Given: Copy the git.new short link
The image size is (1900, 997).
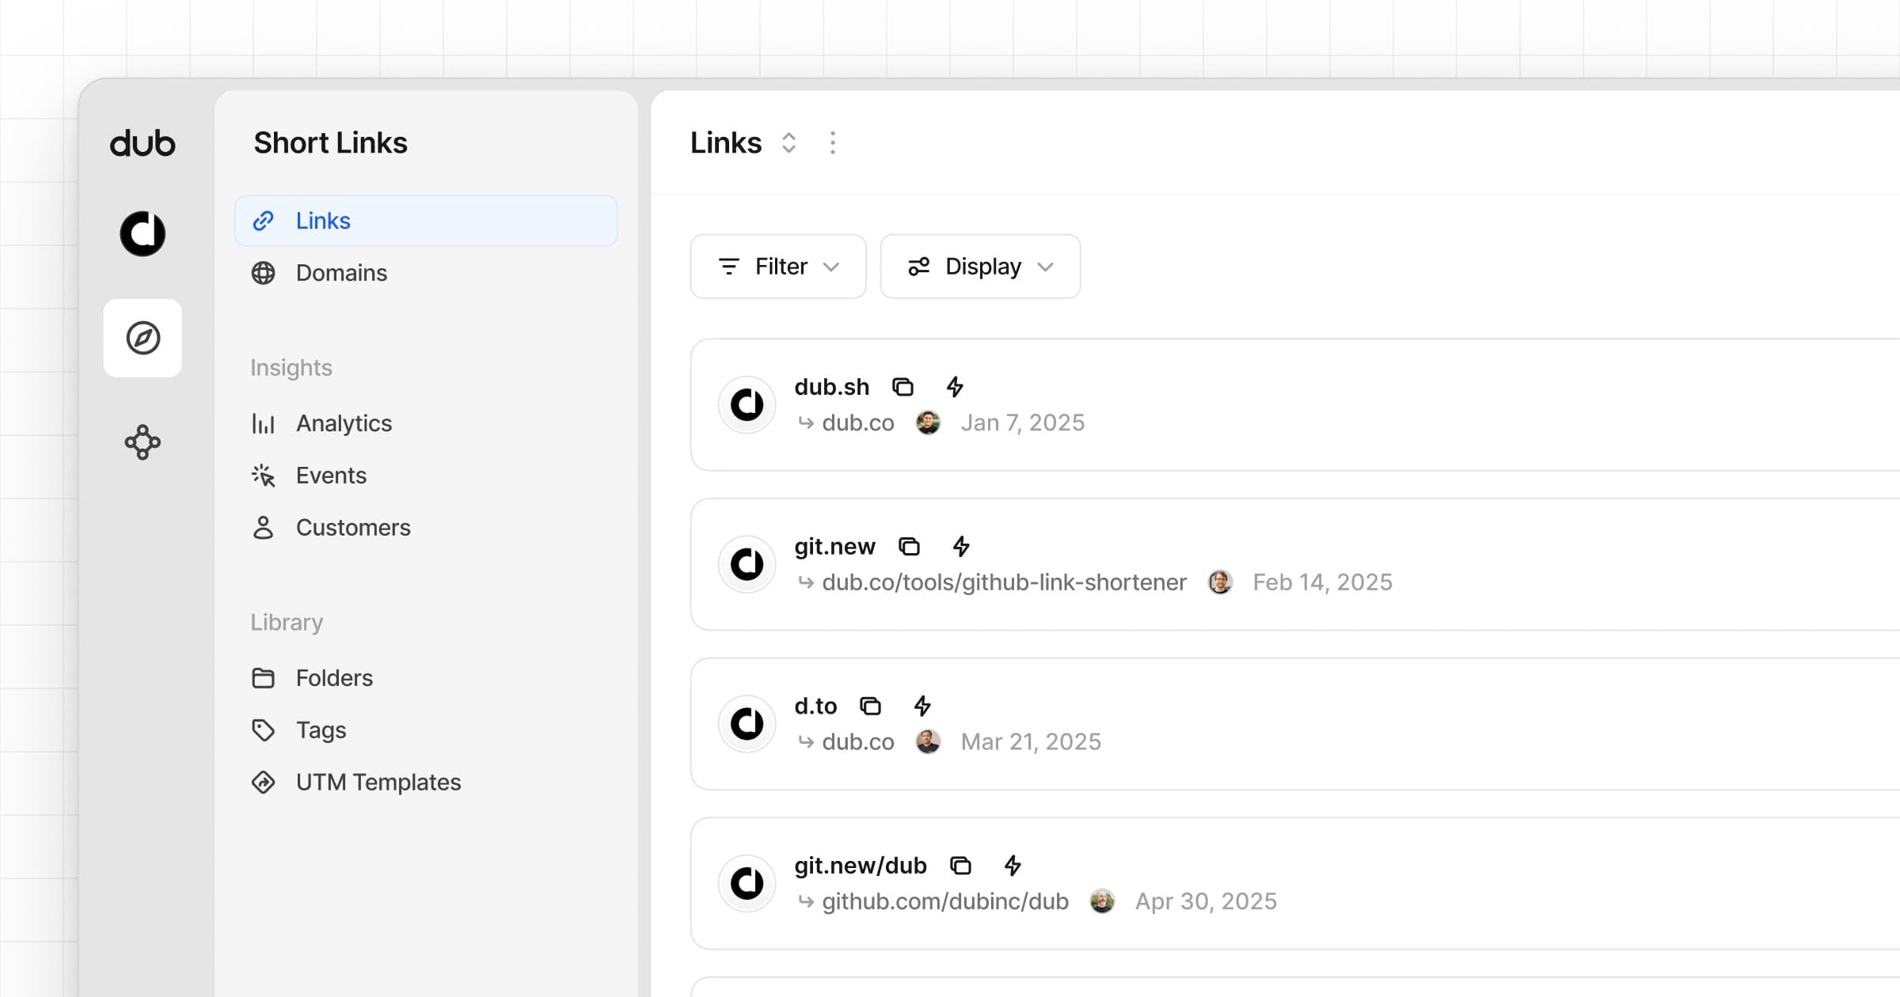Looking at the screenshot, I should point(909,546).
